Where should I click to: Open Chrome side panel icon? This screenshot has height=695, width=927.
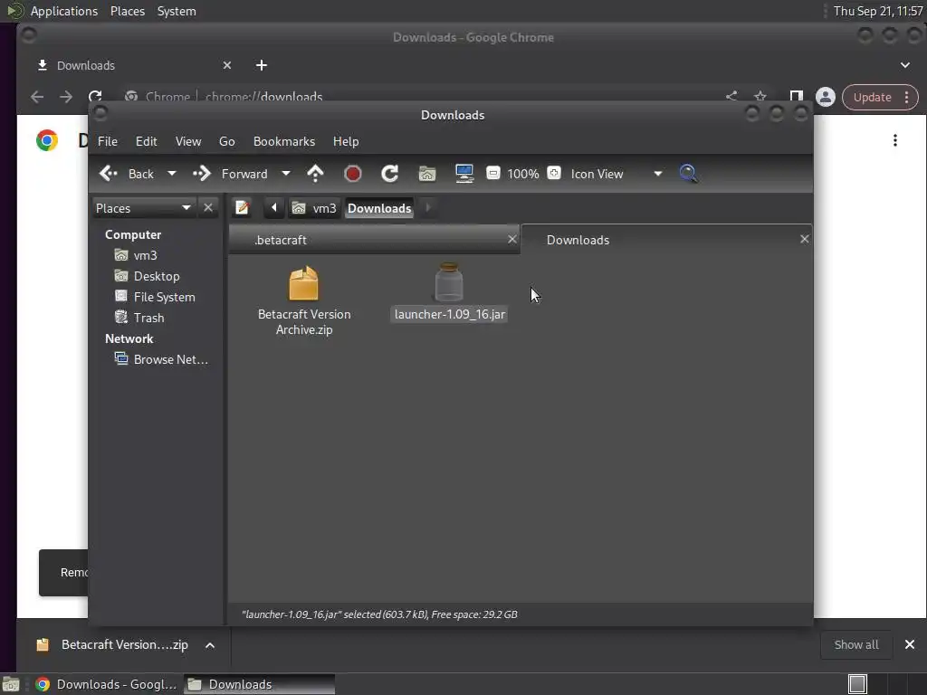pos(797,97)
